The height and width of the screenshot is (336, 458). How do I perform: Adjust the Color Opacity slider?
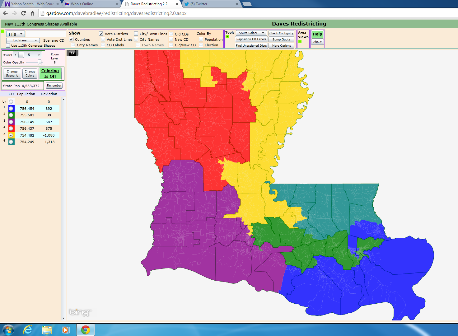(40, 62)
